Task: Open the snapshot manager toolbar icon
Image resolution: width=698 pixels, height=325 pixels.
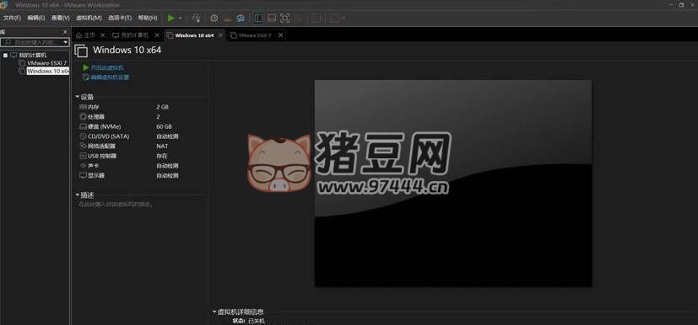Action: [x=241, y=19]
